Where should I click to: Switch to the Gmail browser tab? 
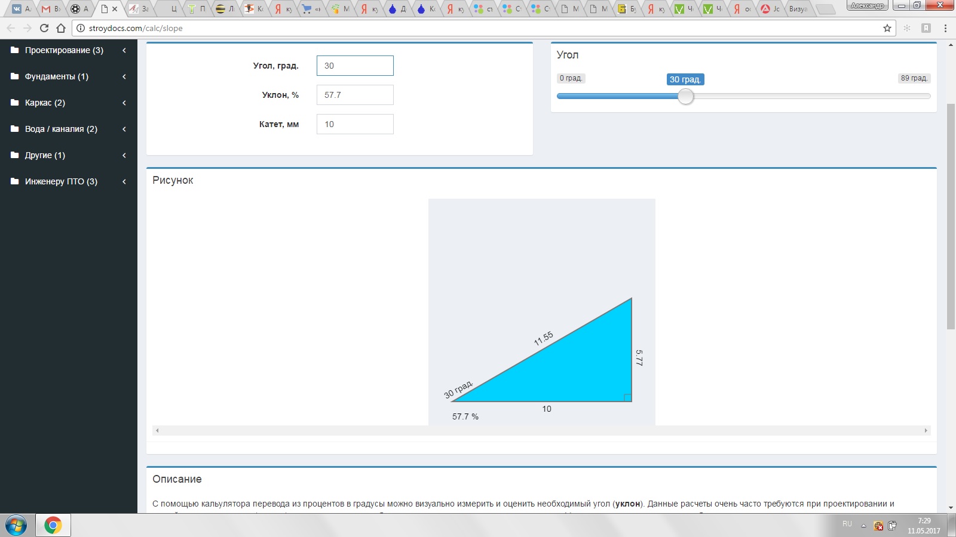pyautogui.click(x=50, y=9)
